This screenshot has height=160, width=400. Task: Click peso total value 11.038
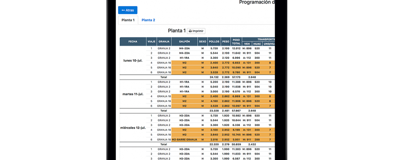(x=236, y=86)
